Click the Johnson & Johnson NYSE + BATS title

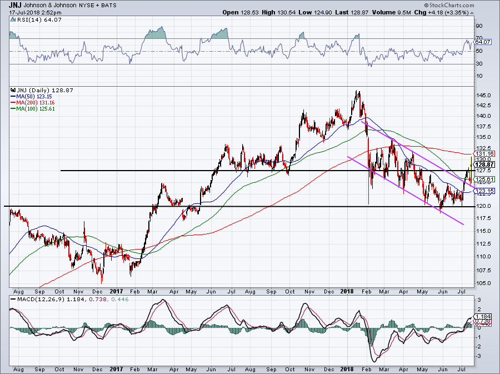[70, 5]
